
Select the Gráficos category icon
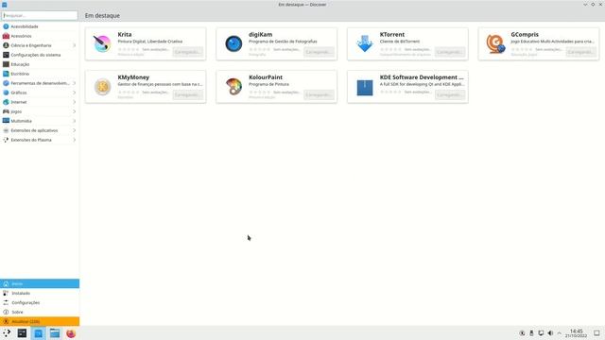[x=6, y=93]
